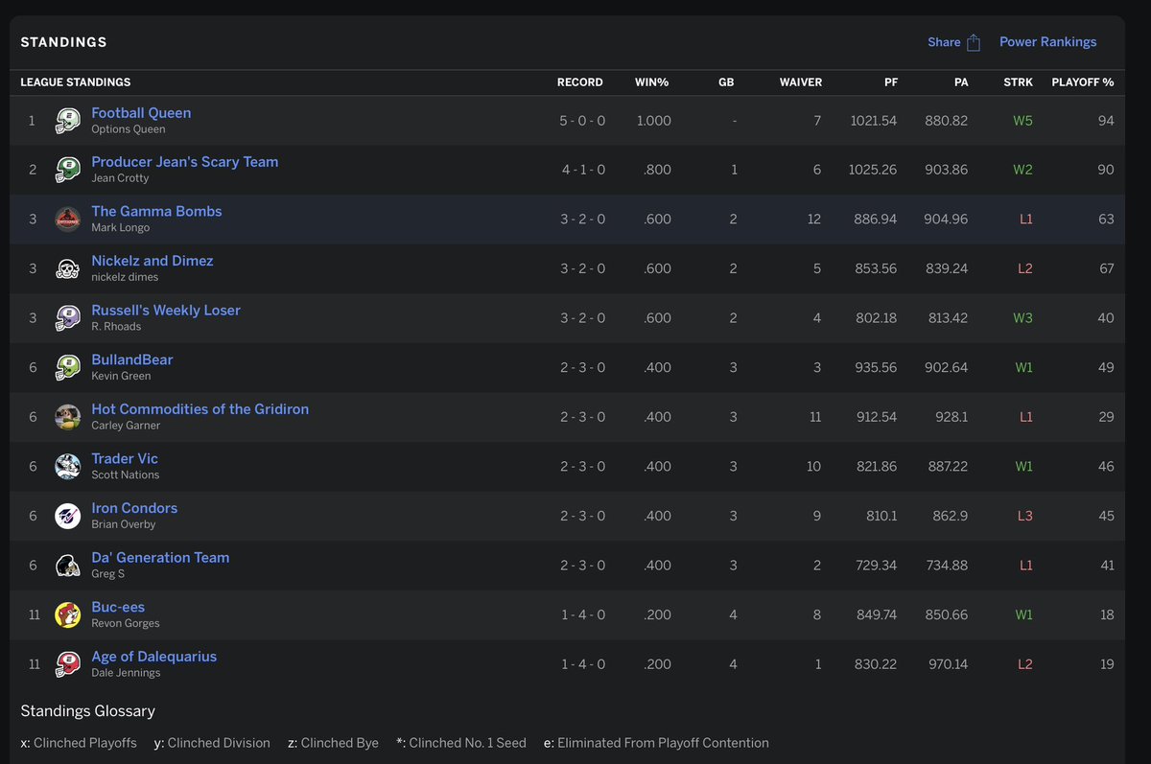This screenshot has height=764, width=1151.
Task: Click the WAIVER column header
Action: [x=801, y=82]
